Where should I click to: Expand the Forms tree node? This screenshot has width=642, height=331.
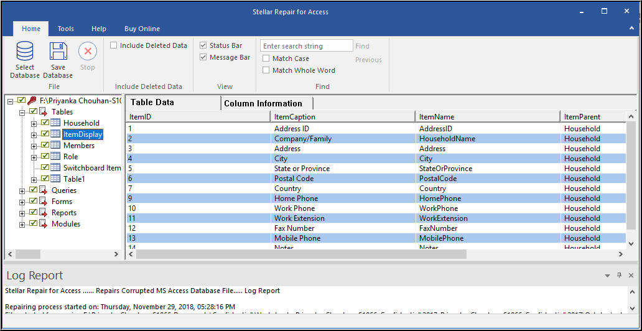tap(23, 202)
